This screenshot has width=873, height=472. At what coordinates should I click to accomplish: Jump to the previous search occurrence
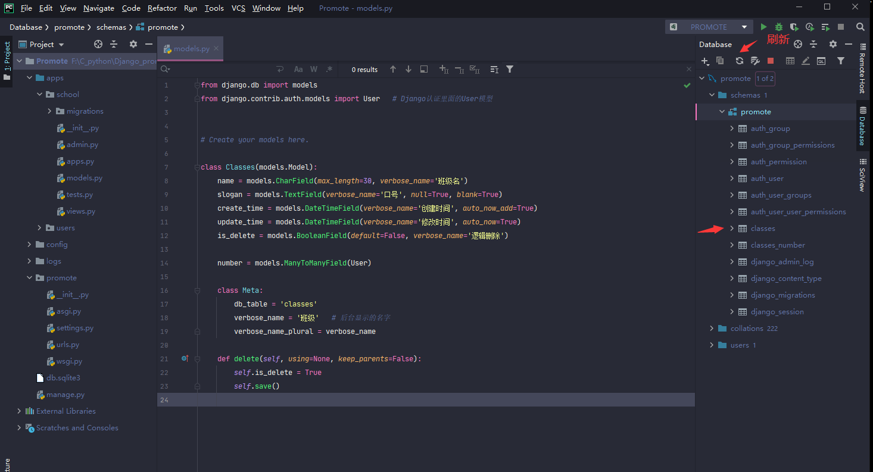[x=393, y=70]
